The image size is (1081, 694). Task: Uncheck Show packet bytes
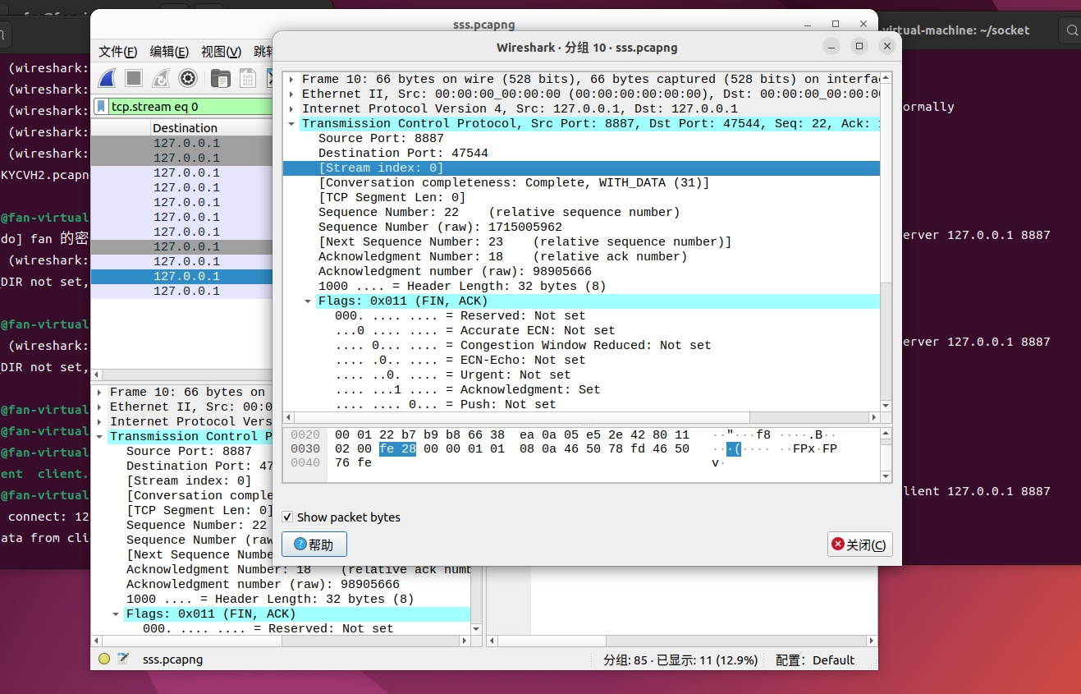(287, 517)
